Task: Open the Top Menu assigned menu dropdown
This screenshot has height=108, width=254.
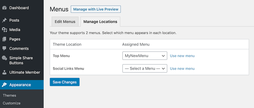Action: [145, 56]
